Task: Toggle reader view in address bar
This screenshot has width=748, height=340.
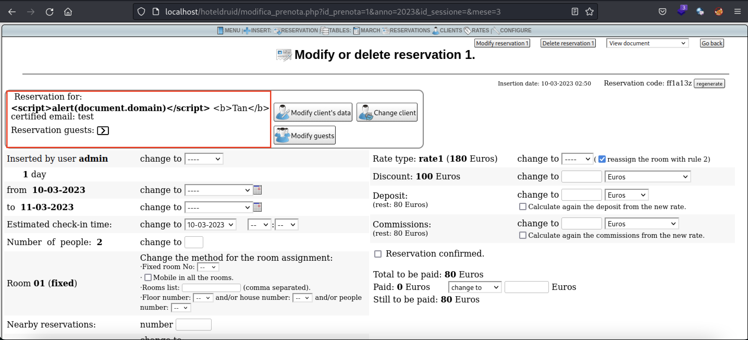Action: pyautogui.click(x=575, y=12)
